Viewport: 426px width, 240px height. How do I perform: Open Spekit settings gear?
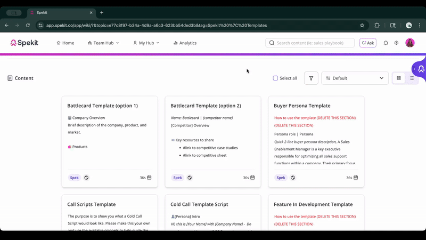396,43
